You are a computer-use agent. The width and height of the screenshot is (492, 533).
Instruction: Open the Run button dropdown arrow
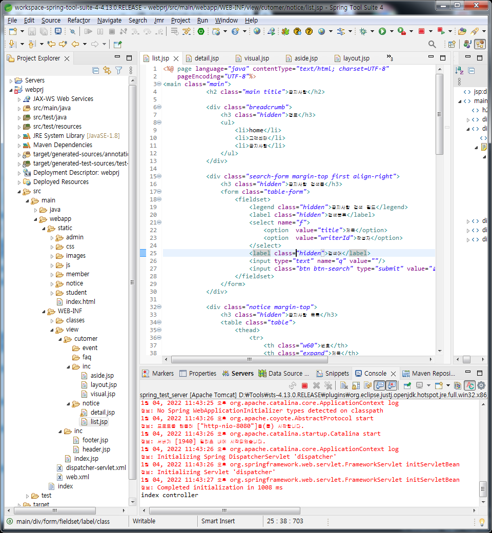coord(392,32)
